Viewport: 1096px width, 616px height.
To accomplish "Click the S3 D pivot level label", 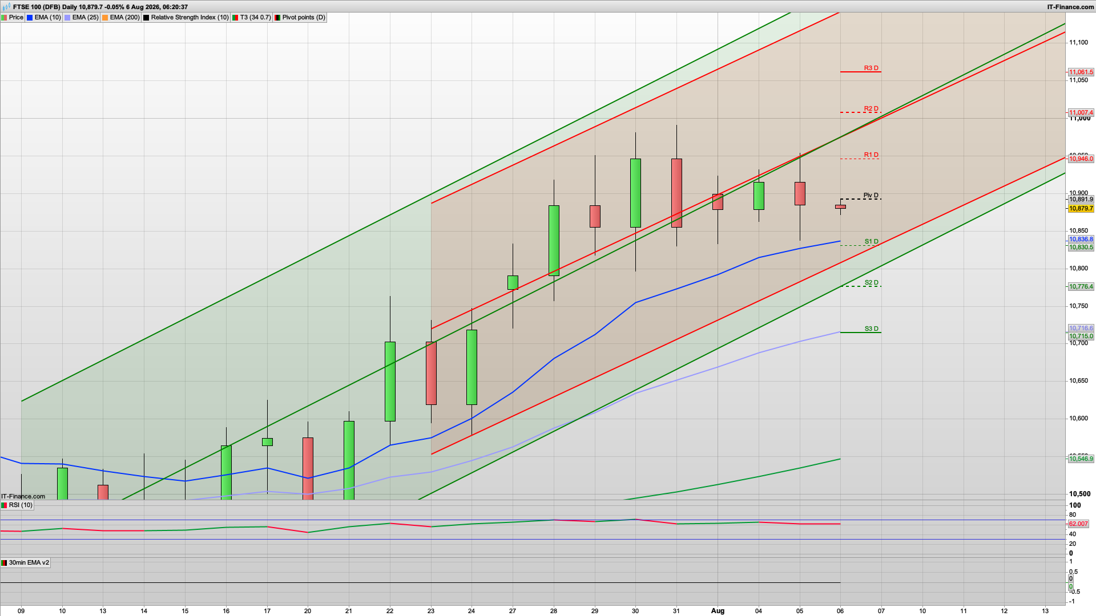I will pyautogui.click(x=872, y=329).
